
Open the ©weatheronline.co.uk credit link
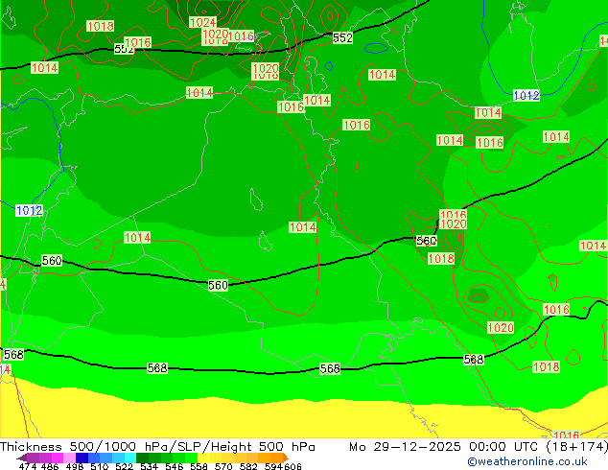coord(527,461)
